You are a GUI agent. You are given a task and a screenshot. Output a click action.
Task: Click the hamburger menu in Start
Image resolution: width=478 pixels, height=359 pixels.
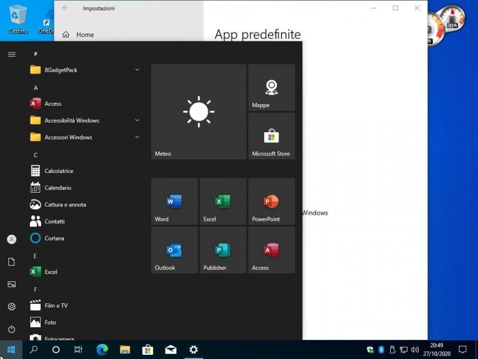coord(11,54)
